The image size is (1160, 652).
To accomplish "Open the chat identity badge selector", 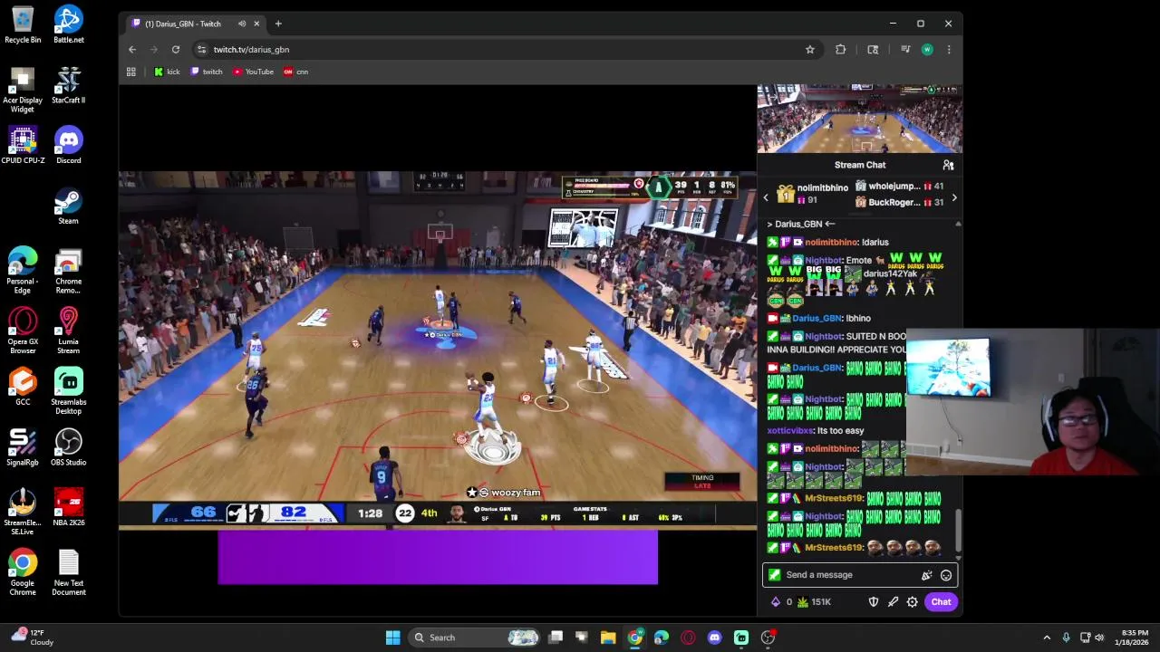I will point(774,575).
